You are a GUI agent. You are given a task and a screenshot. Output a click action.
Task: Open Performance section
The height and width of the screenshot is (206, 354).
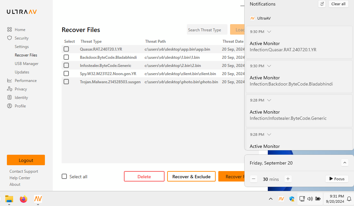point(26,81)
